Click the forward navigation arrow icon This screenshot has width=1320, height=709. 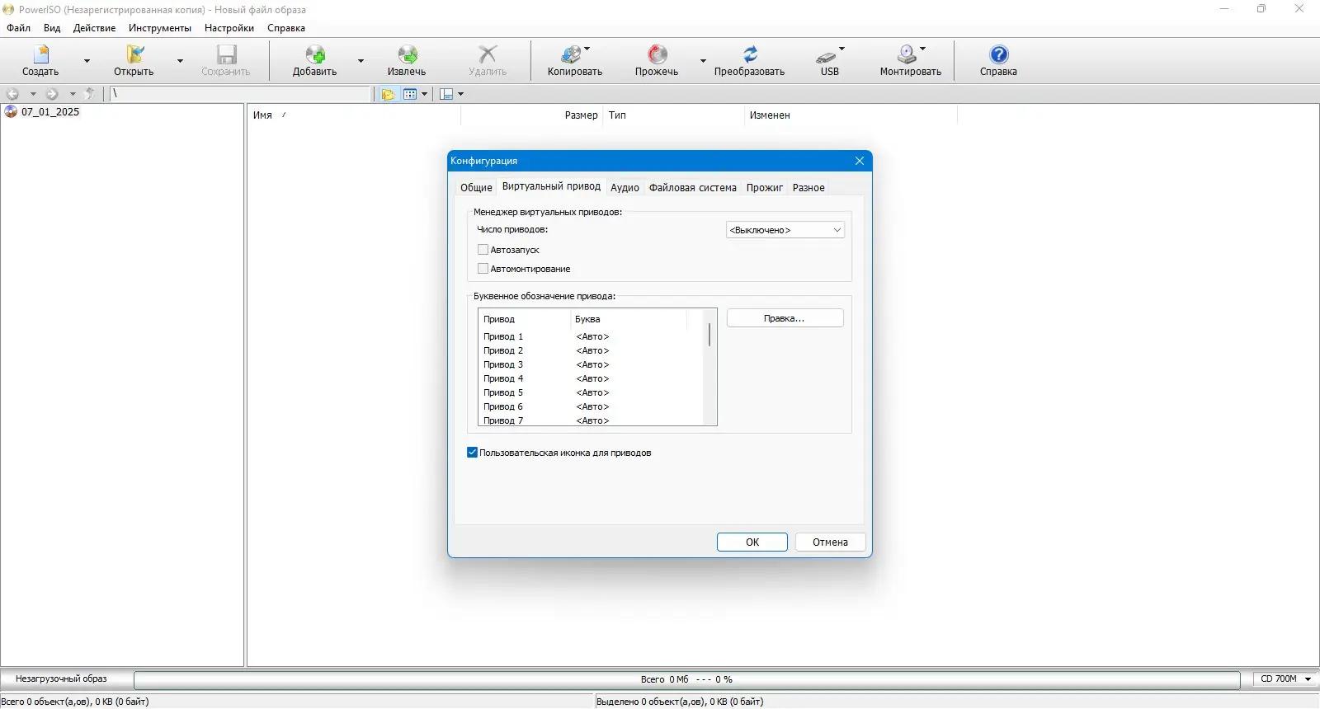point(52,94)
